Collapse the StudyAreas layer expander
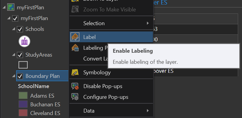The height and width of the screenshot is (118, 242). pyautogui.click(x=14, y=55)
